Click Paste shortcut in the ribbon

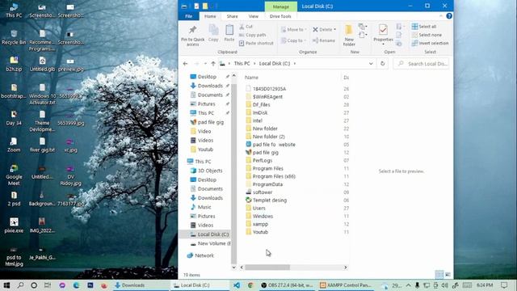pos(256,43)
